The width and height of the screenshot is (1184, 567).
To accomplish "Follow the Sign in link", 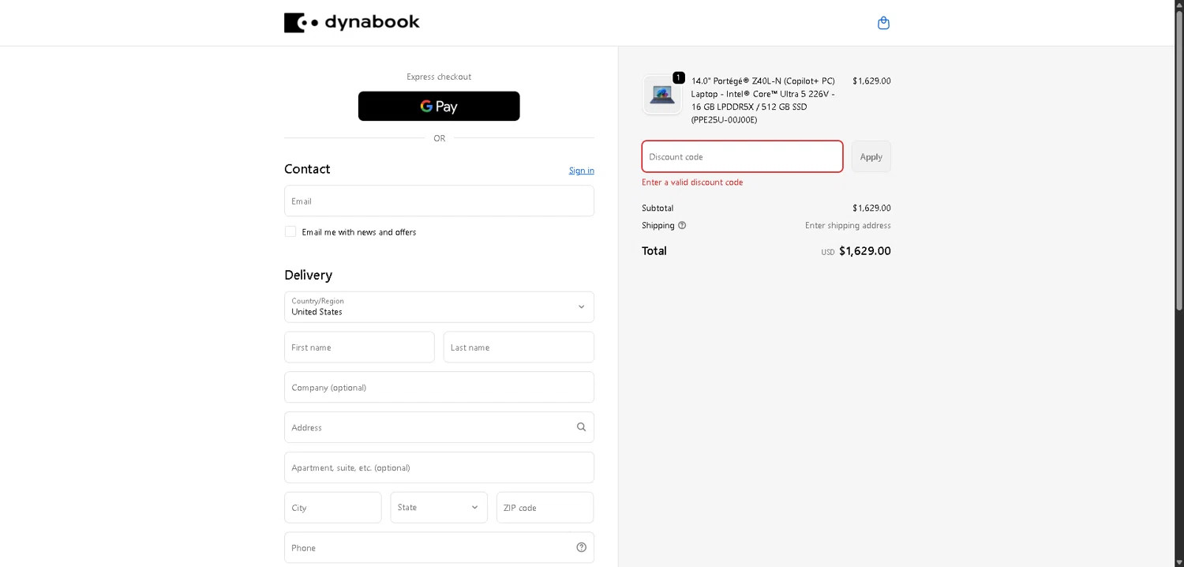I will 582,171.
